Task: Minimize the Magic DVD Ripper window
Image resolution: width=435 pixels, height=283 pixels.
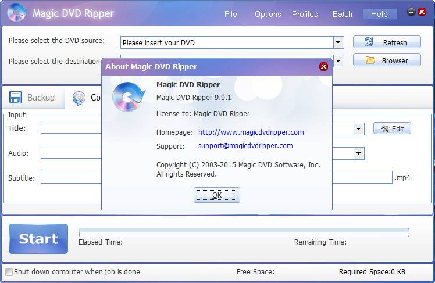Action: [x=411, y=12]
